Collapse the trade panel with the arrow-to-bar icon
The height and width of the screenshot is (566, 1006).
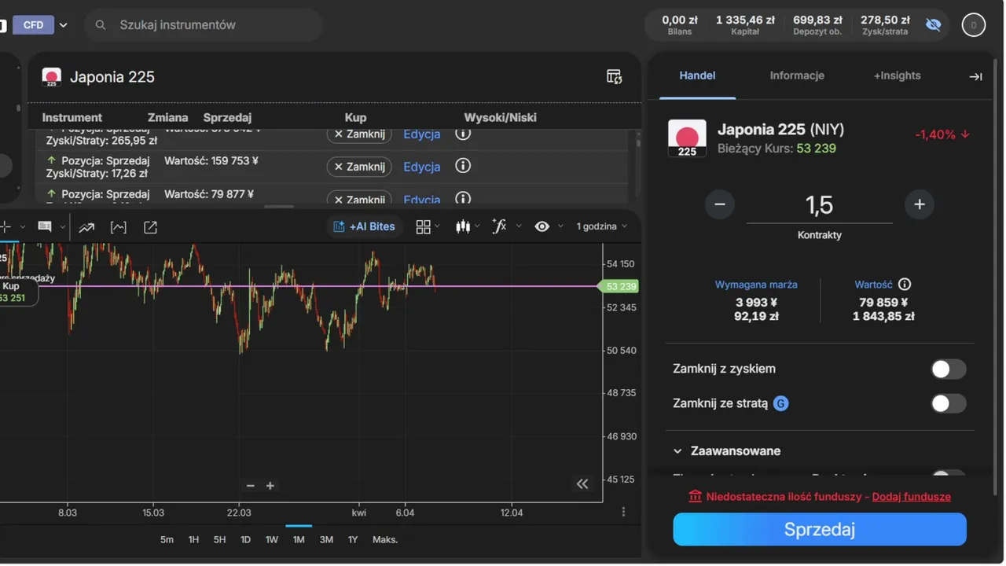point(975,76)
